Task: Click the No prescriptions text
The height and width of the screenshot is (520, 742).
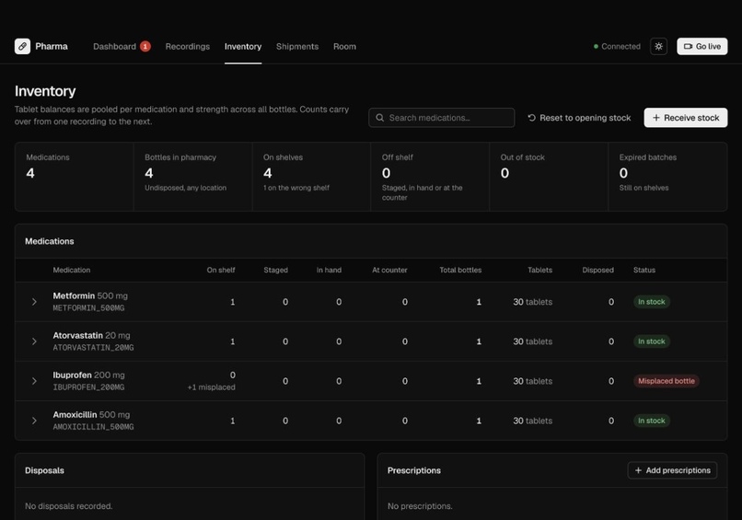Action: (420, 506)
